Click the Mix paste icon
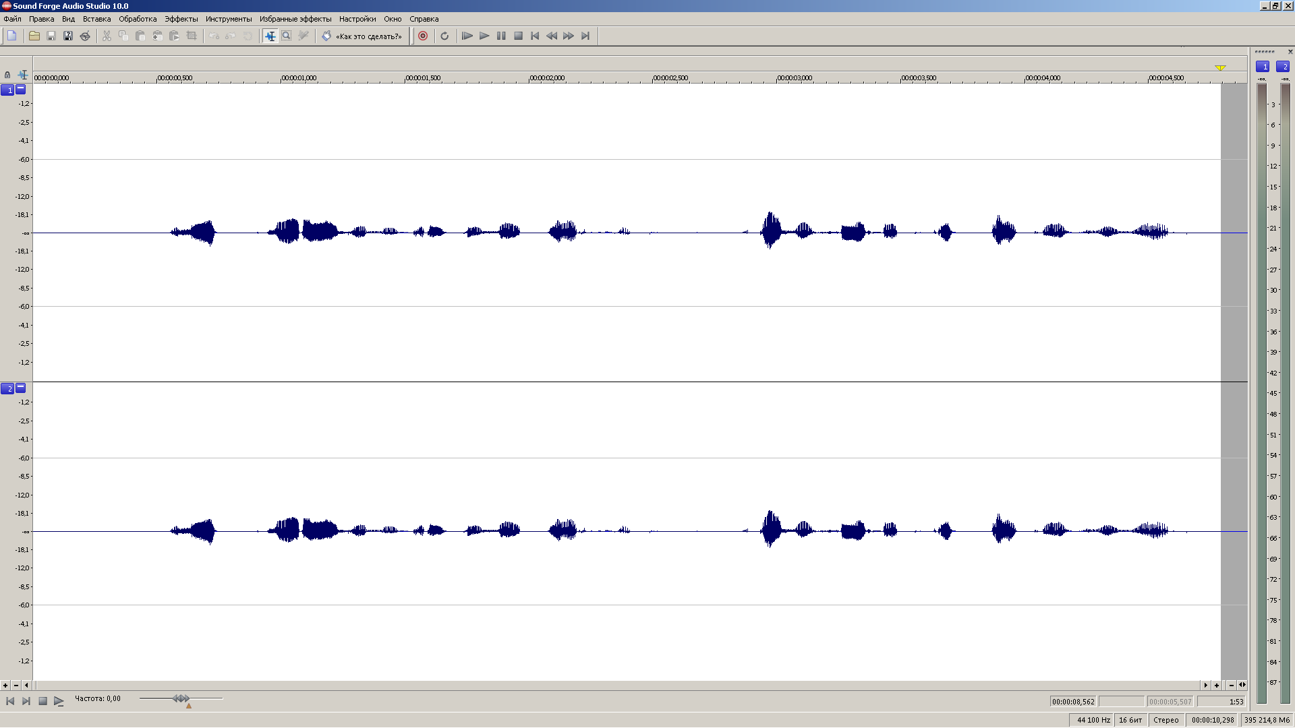1295x728 pixels. tap(157, 36)
